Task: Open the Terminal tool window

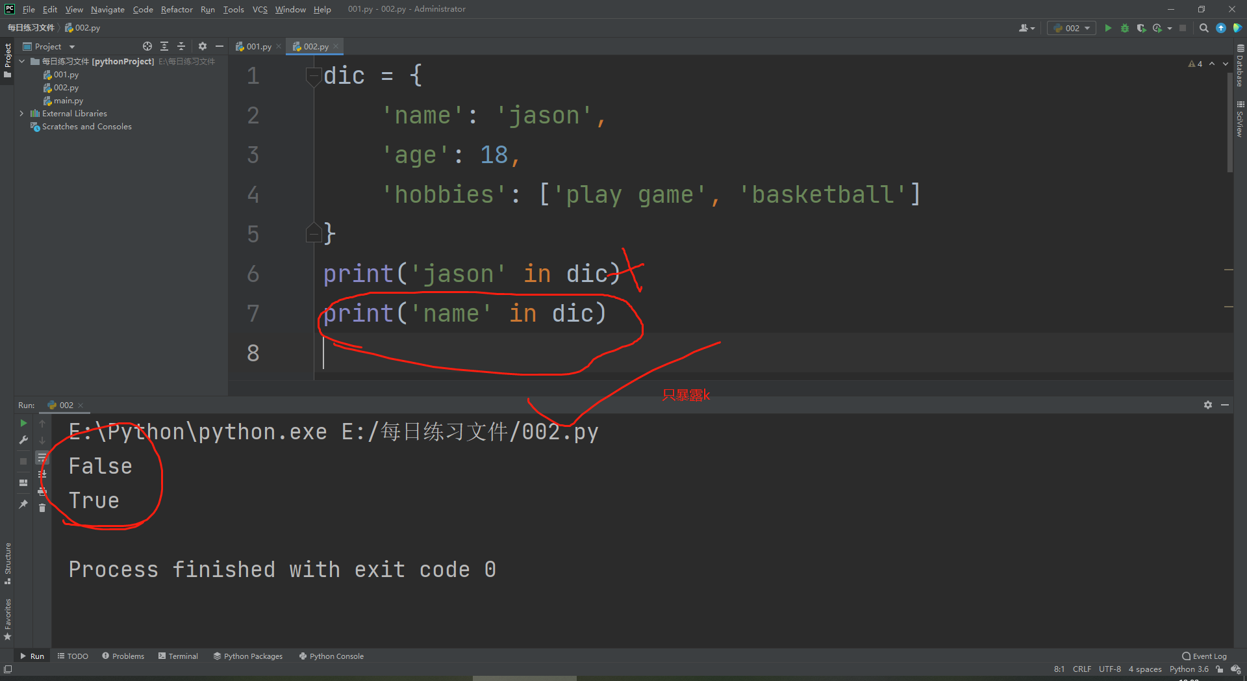Action: pyautogui.click(x=178, y=656)
